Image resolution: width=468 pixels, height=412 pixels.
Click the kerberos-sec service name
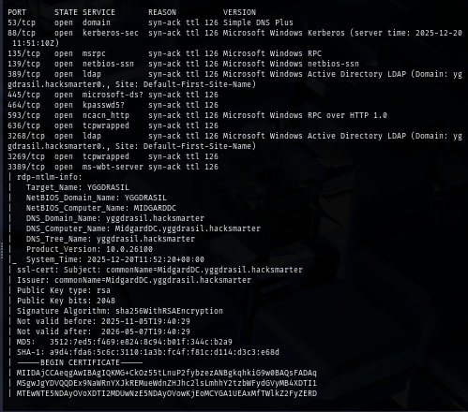point(111,33)
